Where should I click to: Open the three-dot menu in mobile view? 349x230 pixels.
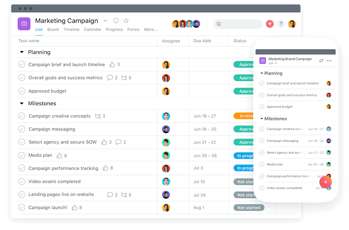tap(329, 61)
